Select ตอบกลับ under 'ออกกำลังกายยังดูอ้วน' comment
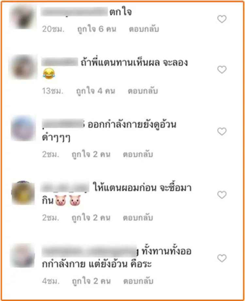Viewport: 245px width, 301px height. pos(138,154)
